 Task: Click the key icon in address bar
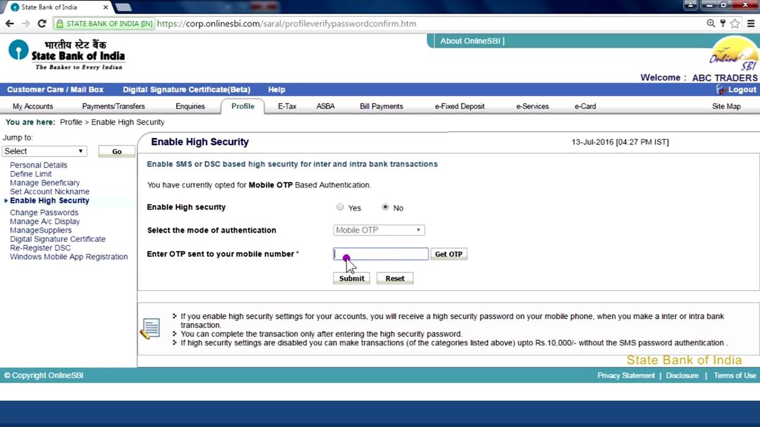click(723, 24)
